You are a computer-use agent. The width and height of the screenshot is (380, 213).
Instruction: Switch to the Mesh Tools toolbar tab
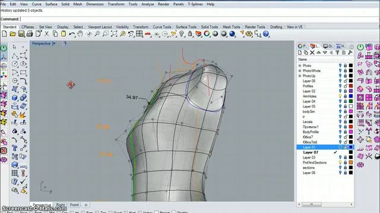point(231,27)
